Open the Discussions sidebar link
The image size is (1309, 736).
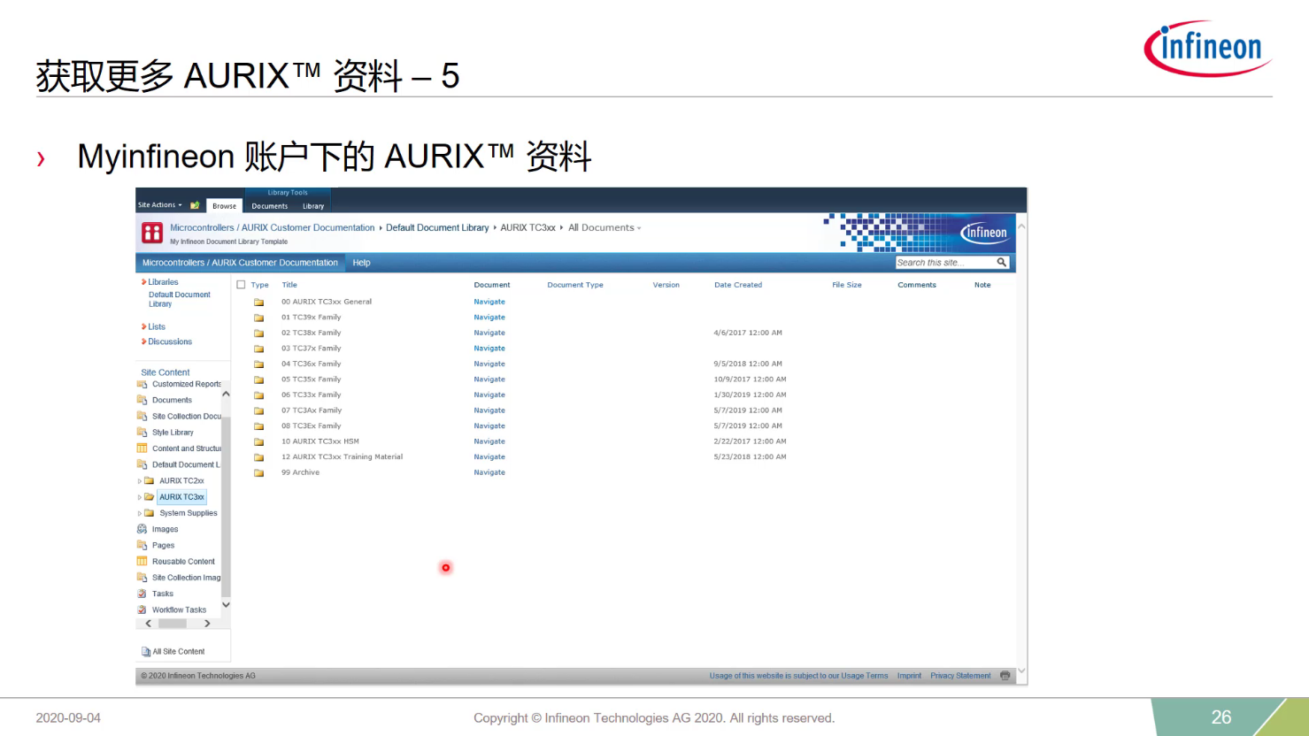pyautogui.click(x=170, y=341)
